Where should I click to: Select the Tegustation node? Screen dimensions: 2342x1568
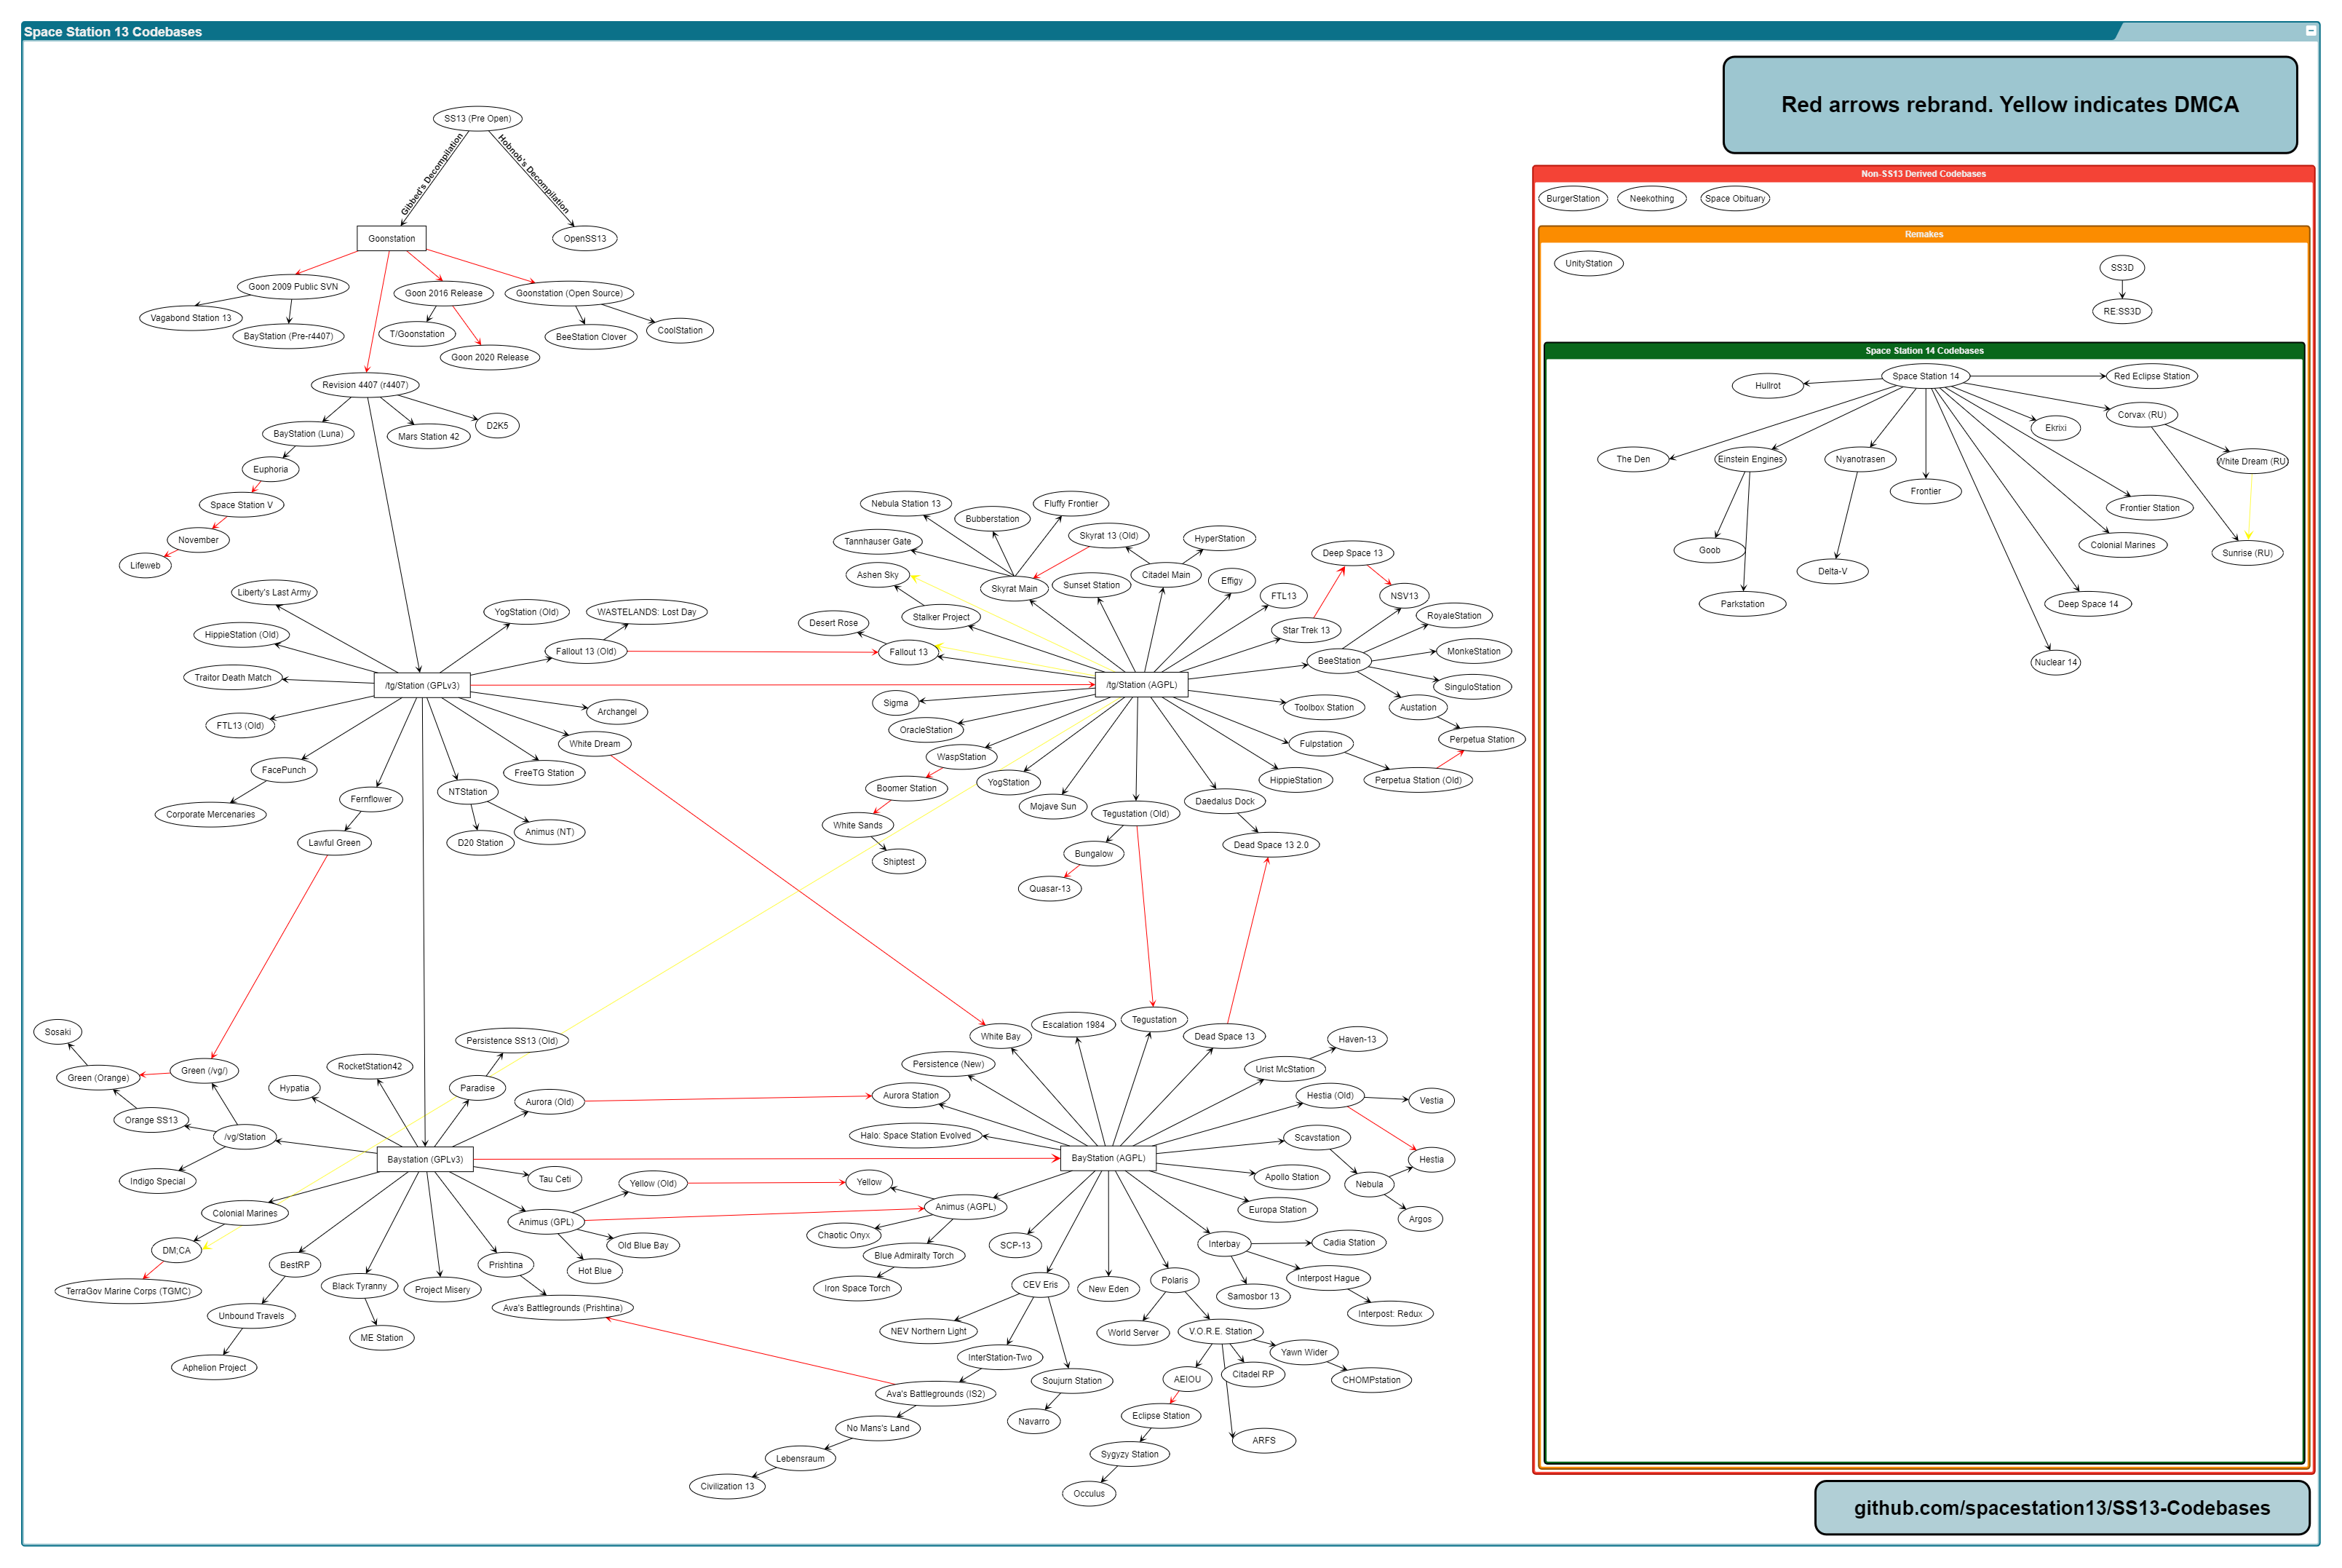click(1154, 1020)
